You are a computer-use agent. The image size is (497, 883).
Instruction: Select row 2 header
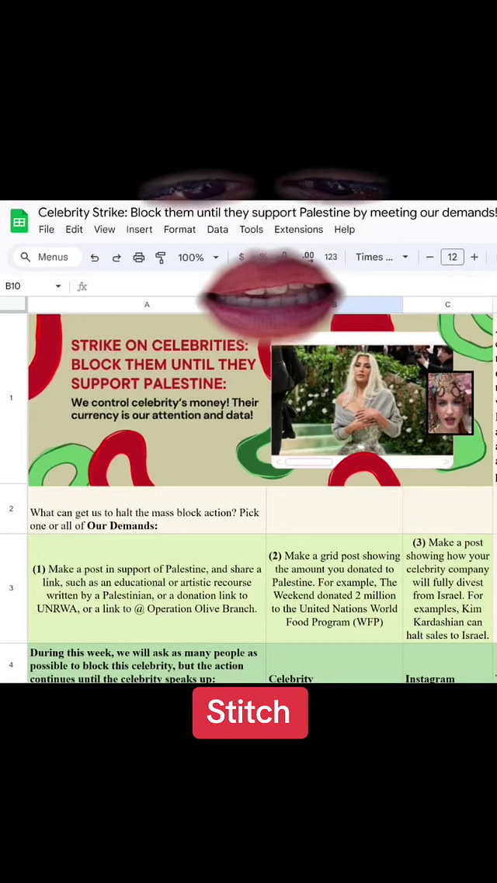click(x=13, y=508)
